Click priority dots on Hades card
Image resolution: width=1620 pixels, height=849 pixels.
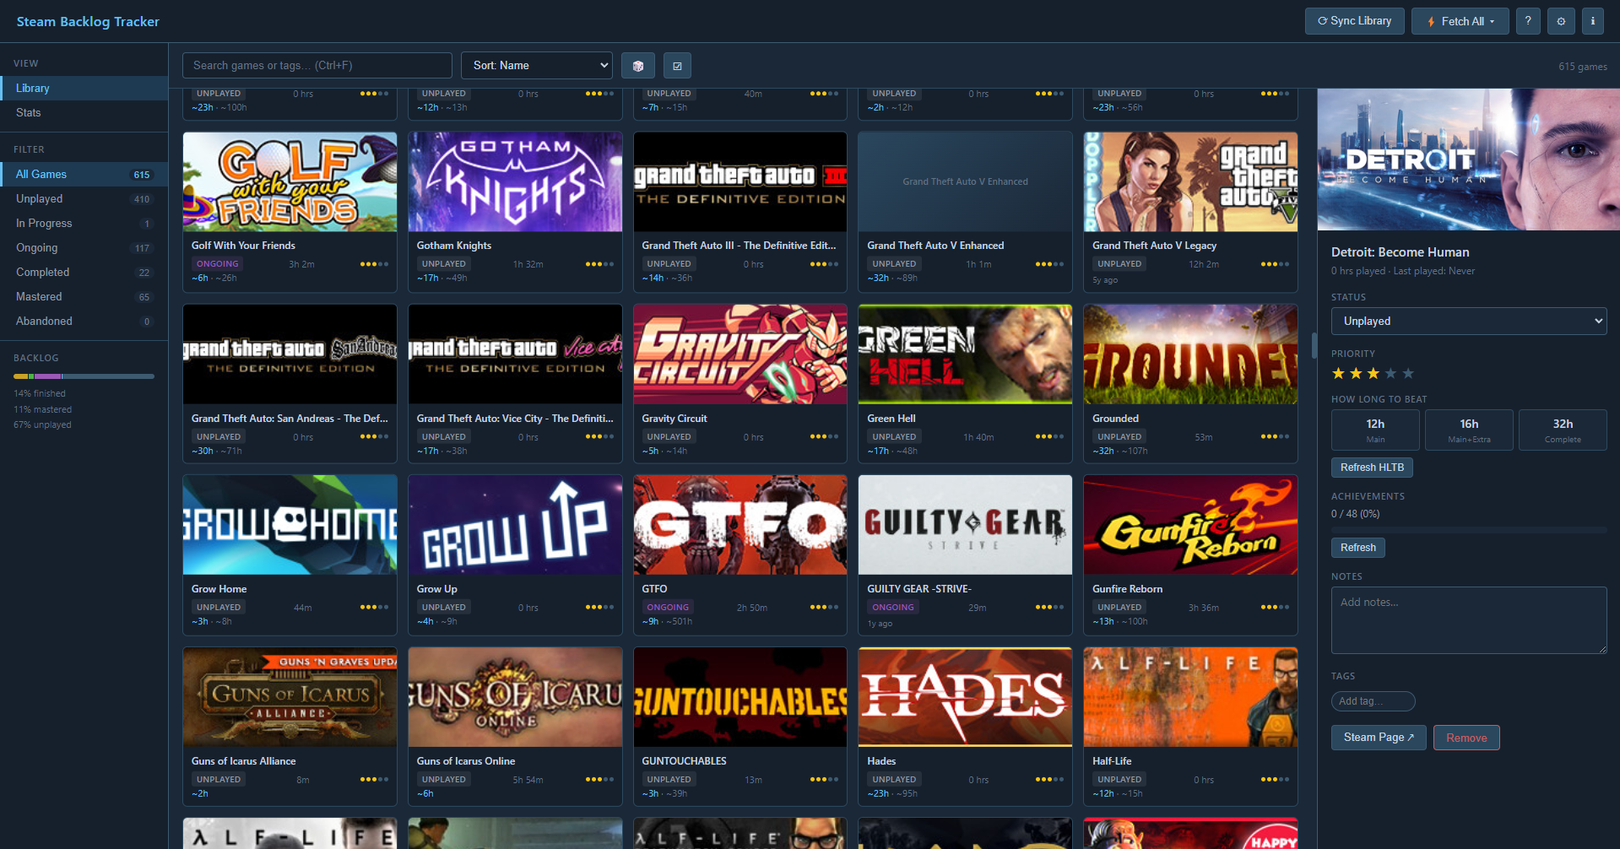point(1049,780)
